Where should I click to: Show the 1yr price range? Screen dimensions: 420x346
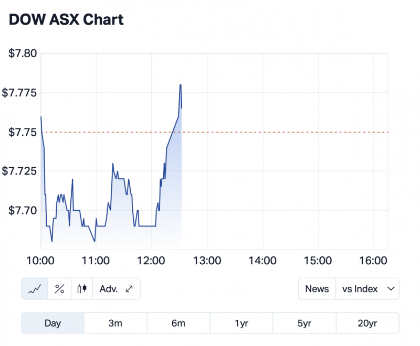click(x=241, y=323)
